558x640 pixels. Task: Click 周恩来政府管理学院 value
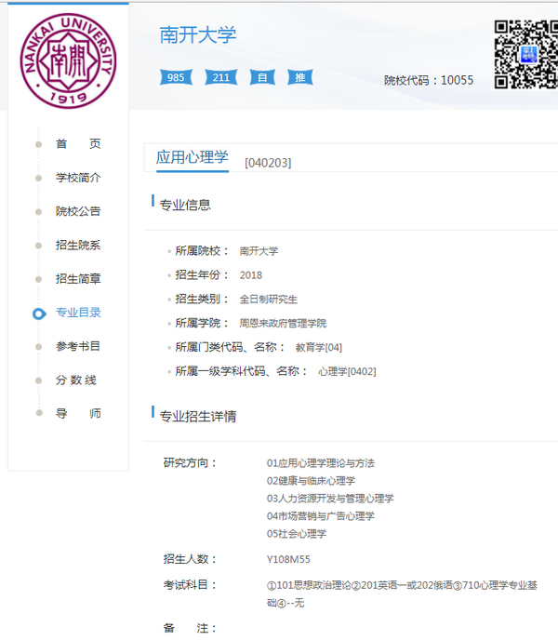(283, 324)
